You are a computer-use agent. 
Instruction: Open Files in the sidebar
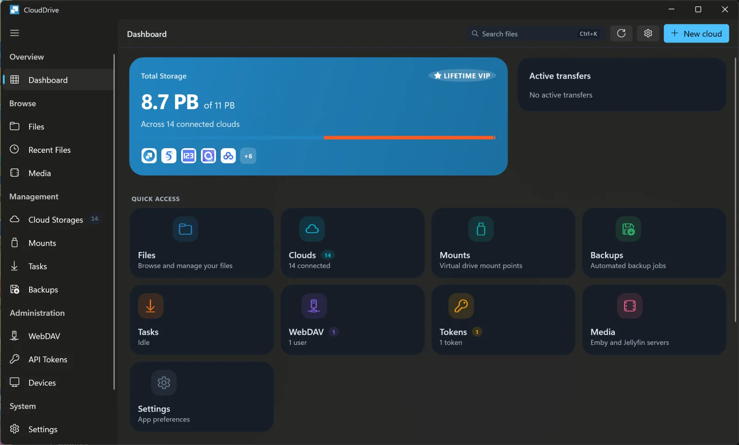tap(58, 126)
